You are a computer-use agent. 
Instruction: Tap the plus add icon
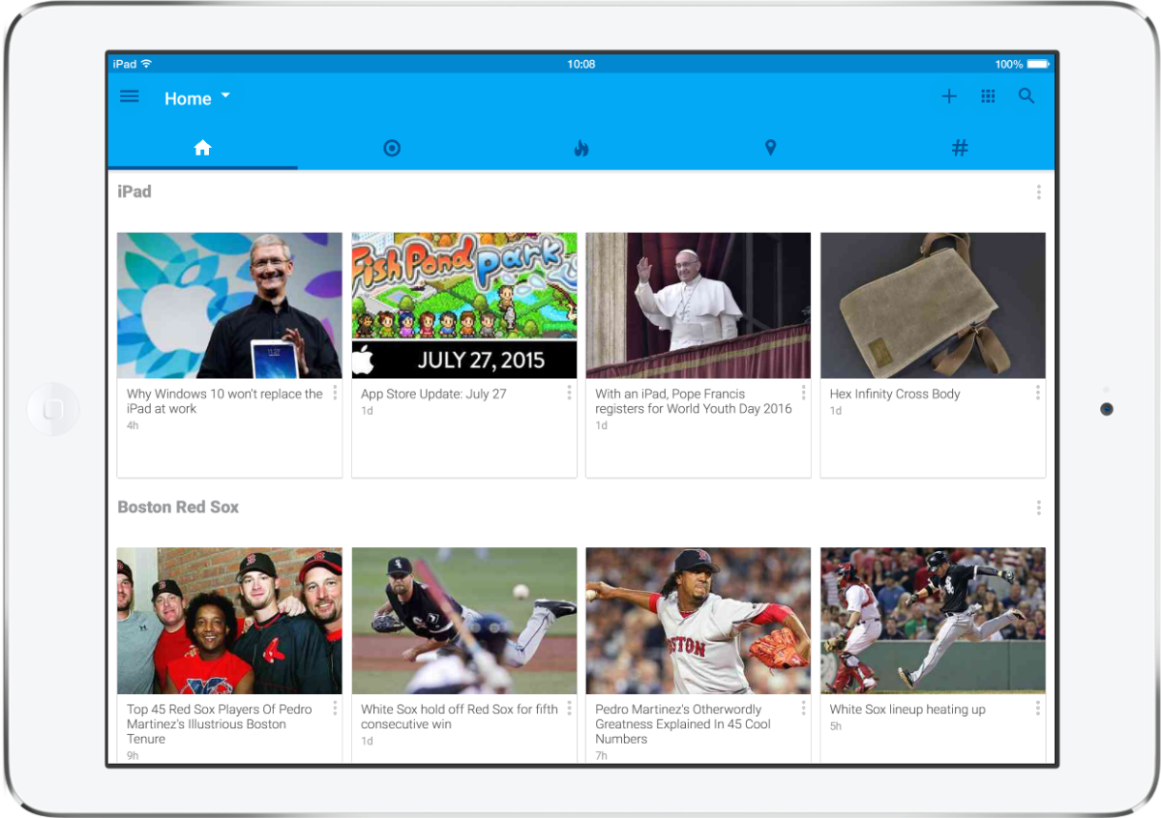pyautogui.click(x=949, y=97)
